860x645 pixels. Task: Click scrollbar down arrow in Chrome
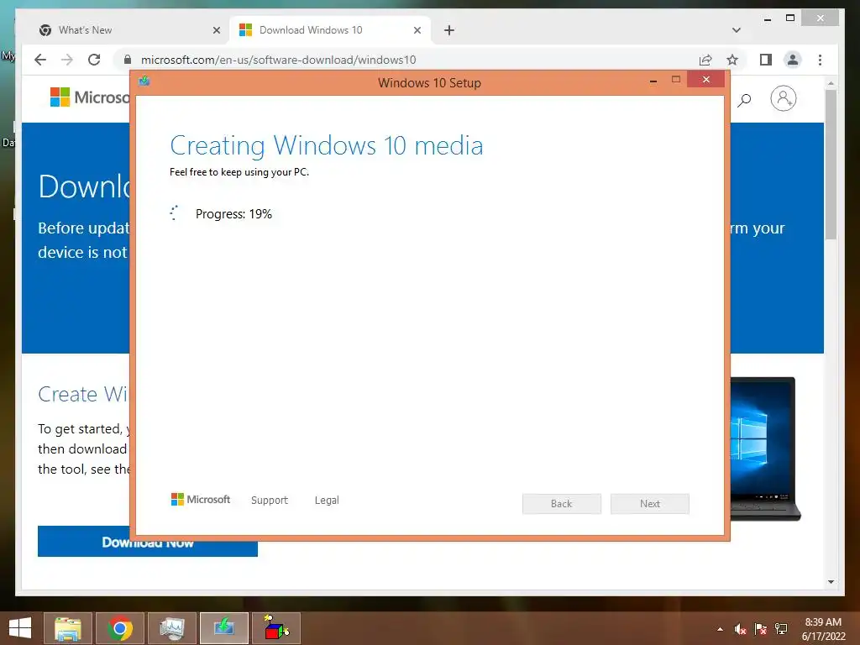coord(831,582)
